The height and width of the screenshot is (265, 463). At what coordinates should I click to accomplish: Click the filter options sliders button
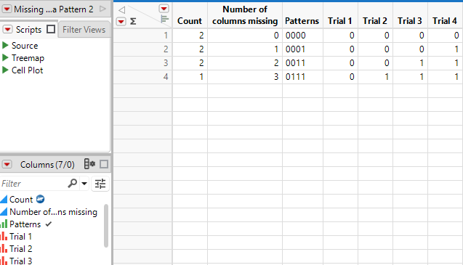[x=100, y=184]
